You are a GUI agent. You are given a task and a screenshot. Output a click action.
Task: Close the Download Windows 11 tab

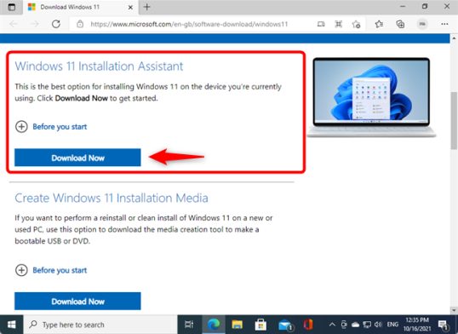tap(130, 7)
